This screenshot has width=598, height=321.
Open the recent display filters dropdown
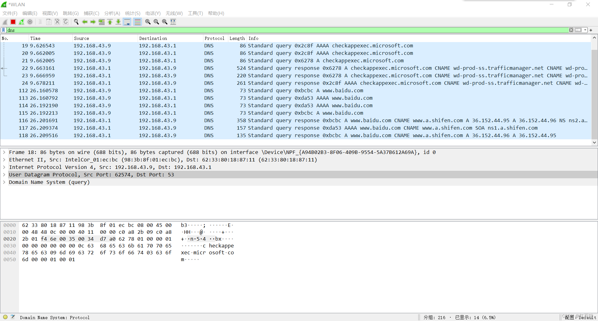585,30
